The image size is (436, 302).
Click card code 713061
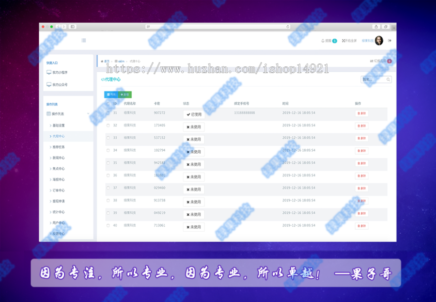tap(159, 225)
